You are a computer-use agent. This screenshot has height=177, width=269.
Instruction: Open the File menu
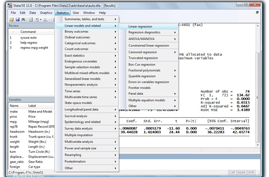[13, 13]
